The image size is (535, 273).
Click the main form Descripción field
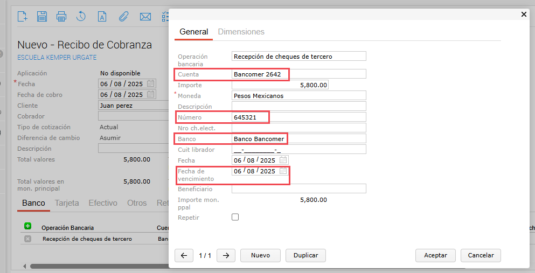pyautogui.click(x=134, y=149)
